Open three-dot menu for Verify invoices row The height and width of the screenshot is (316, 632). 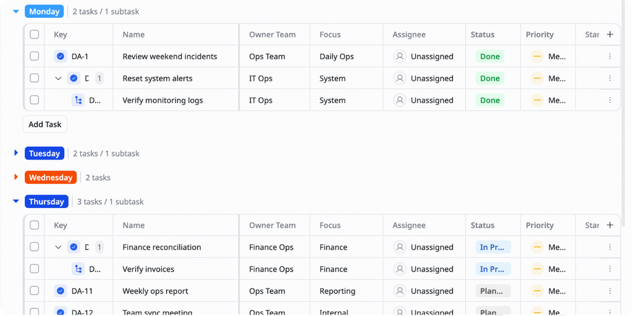610,269
